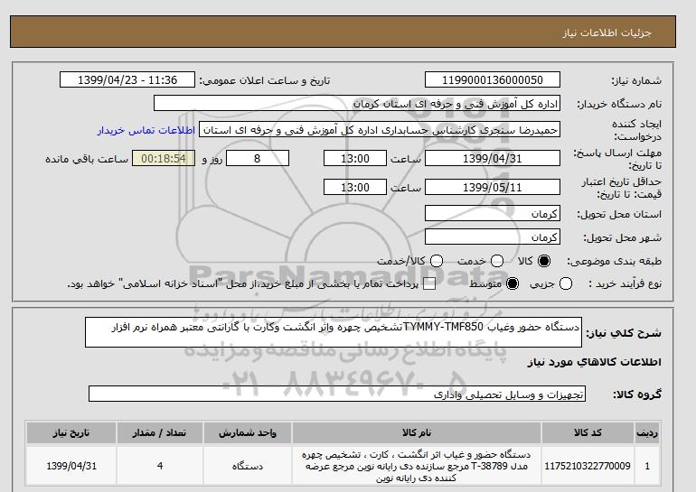The image size is (696, 492).
Task: Click the price validity date 1399/05/11 field
Action: [x=493, y=187]
